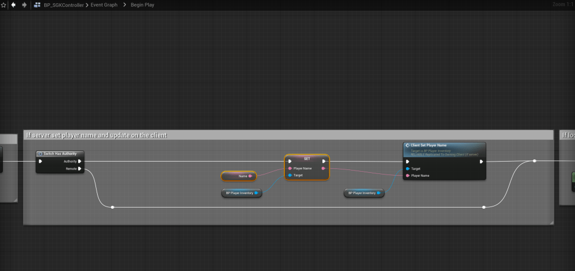575x271 pixels.
Task: Click the bookmark star icon
Action: click(x=4, y=5)
